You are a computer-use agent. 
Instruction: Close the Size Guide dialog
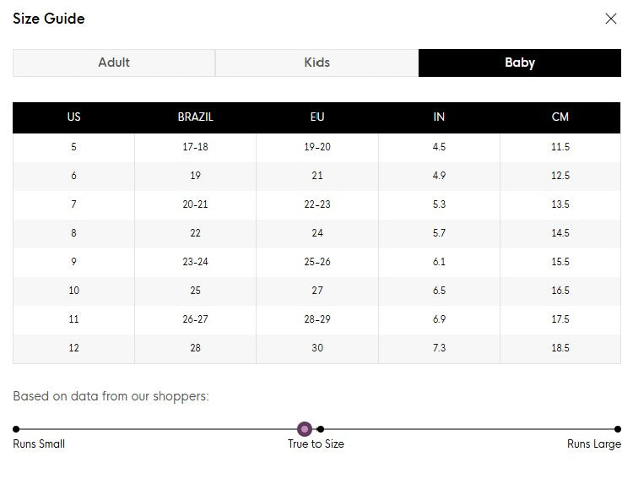(x=611, y=19)
